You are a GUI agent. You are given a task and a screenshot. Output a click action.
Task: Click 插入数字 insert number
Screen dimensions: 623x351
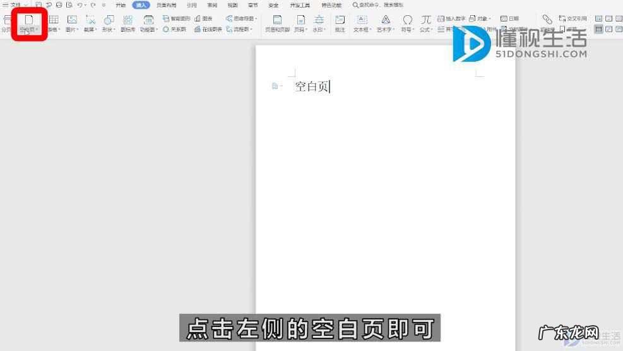451,19
